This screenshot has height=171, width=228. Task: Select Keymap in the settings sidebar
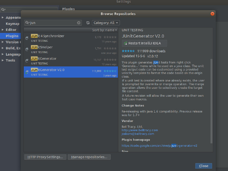[12, 24]
